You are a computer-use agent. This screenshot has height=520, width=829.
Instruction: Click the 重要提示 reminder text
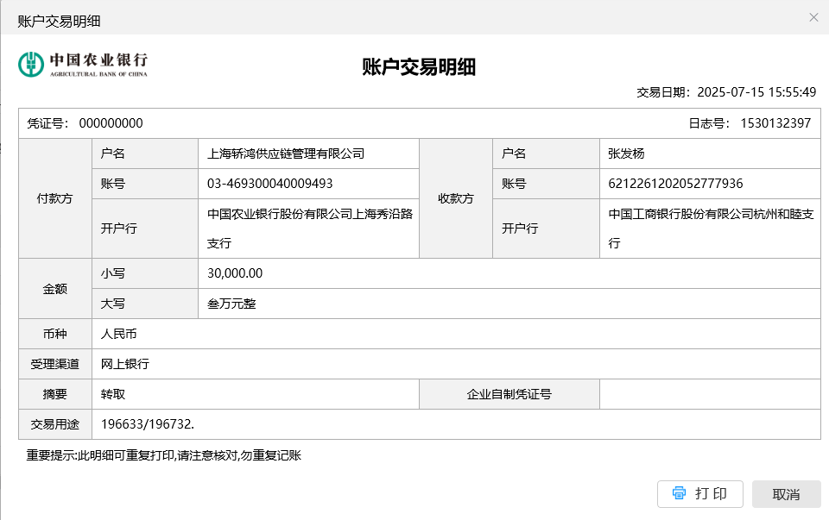(x=163, y=454)
